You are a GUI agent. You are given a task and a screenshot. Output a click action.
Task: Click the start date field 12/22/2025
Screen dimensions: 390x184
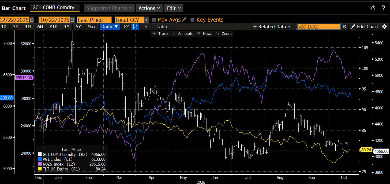(15, 20)
